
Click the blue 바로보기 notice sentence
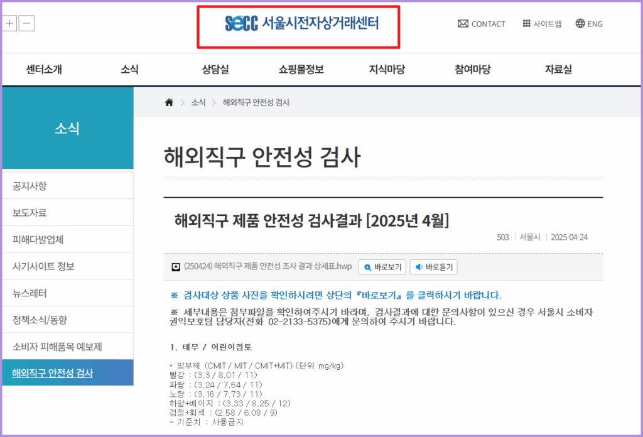pos(336,295)
